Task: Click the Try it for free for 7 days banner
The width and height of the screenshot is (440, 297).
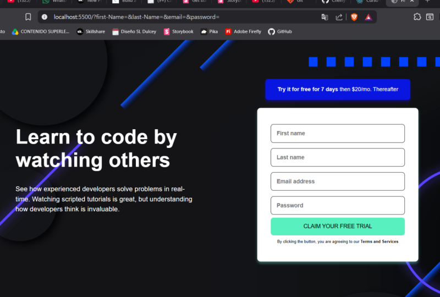Action: (x=338, y=89)
